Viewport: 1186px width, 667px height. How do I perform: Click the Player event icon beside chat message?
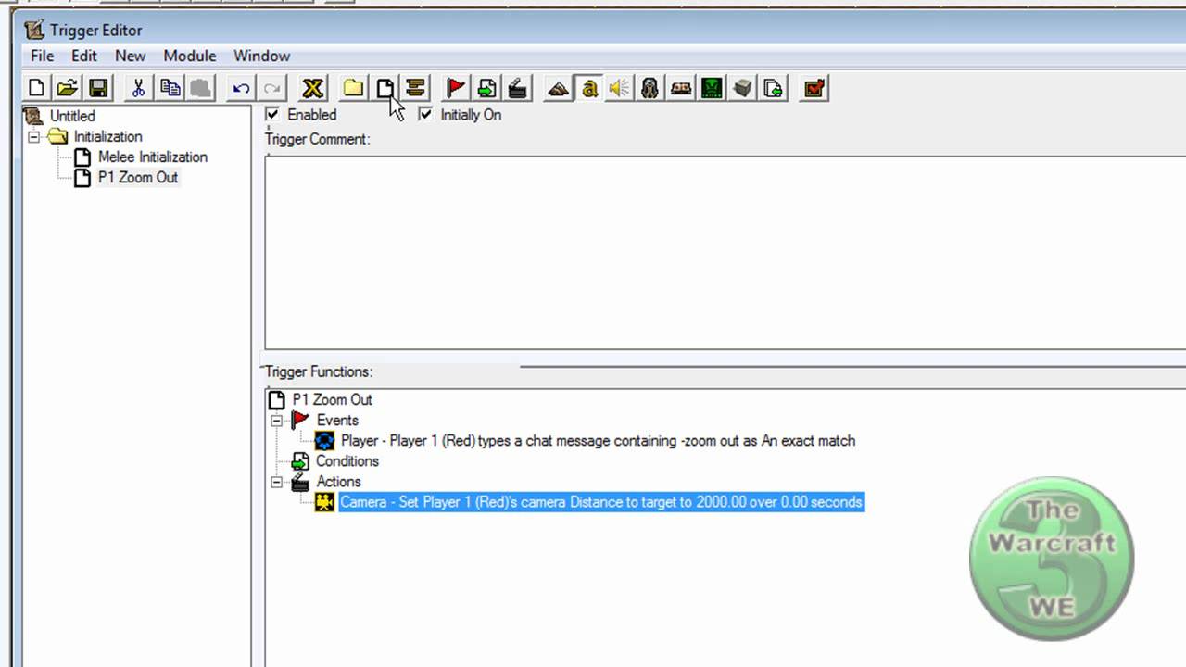pos(324,441)
